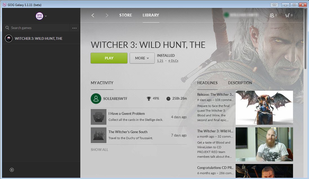Click the SOLEARESWTF username
Image resolution: width=309 pixels, height=179 pixels.
[x=115, y=99]
